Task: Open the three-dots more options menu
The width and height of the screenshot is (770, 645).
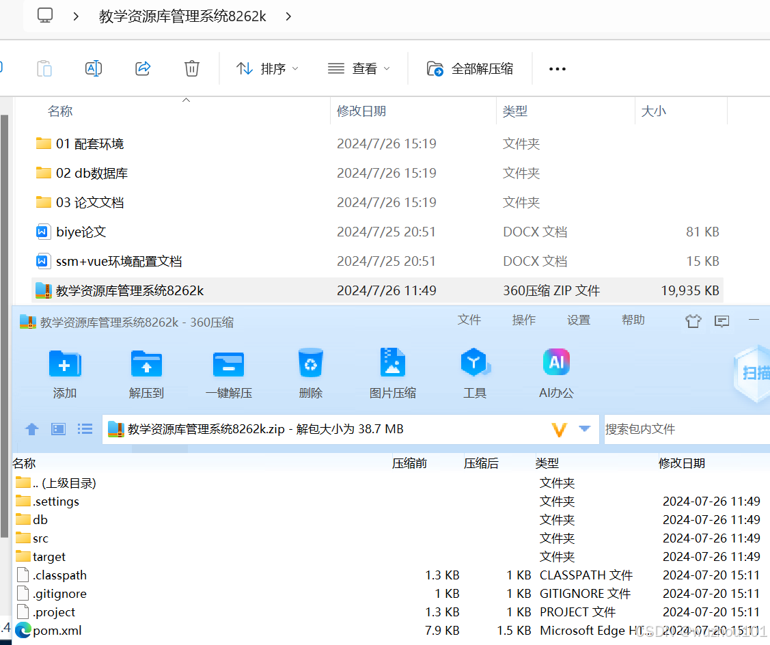Action: 558,69
